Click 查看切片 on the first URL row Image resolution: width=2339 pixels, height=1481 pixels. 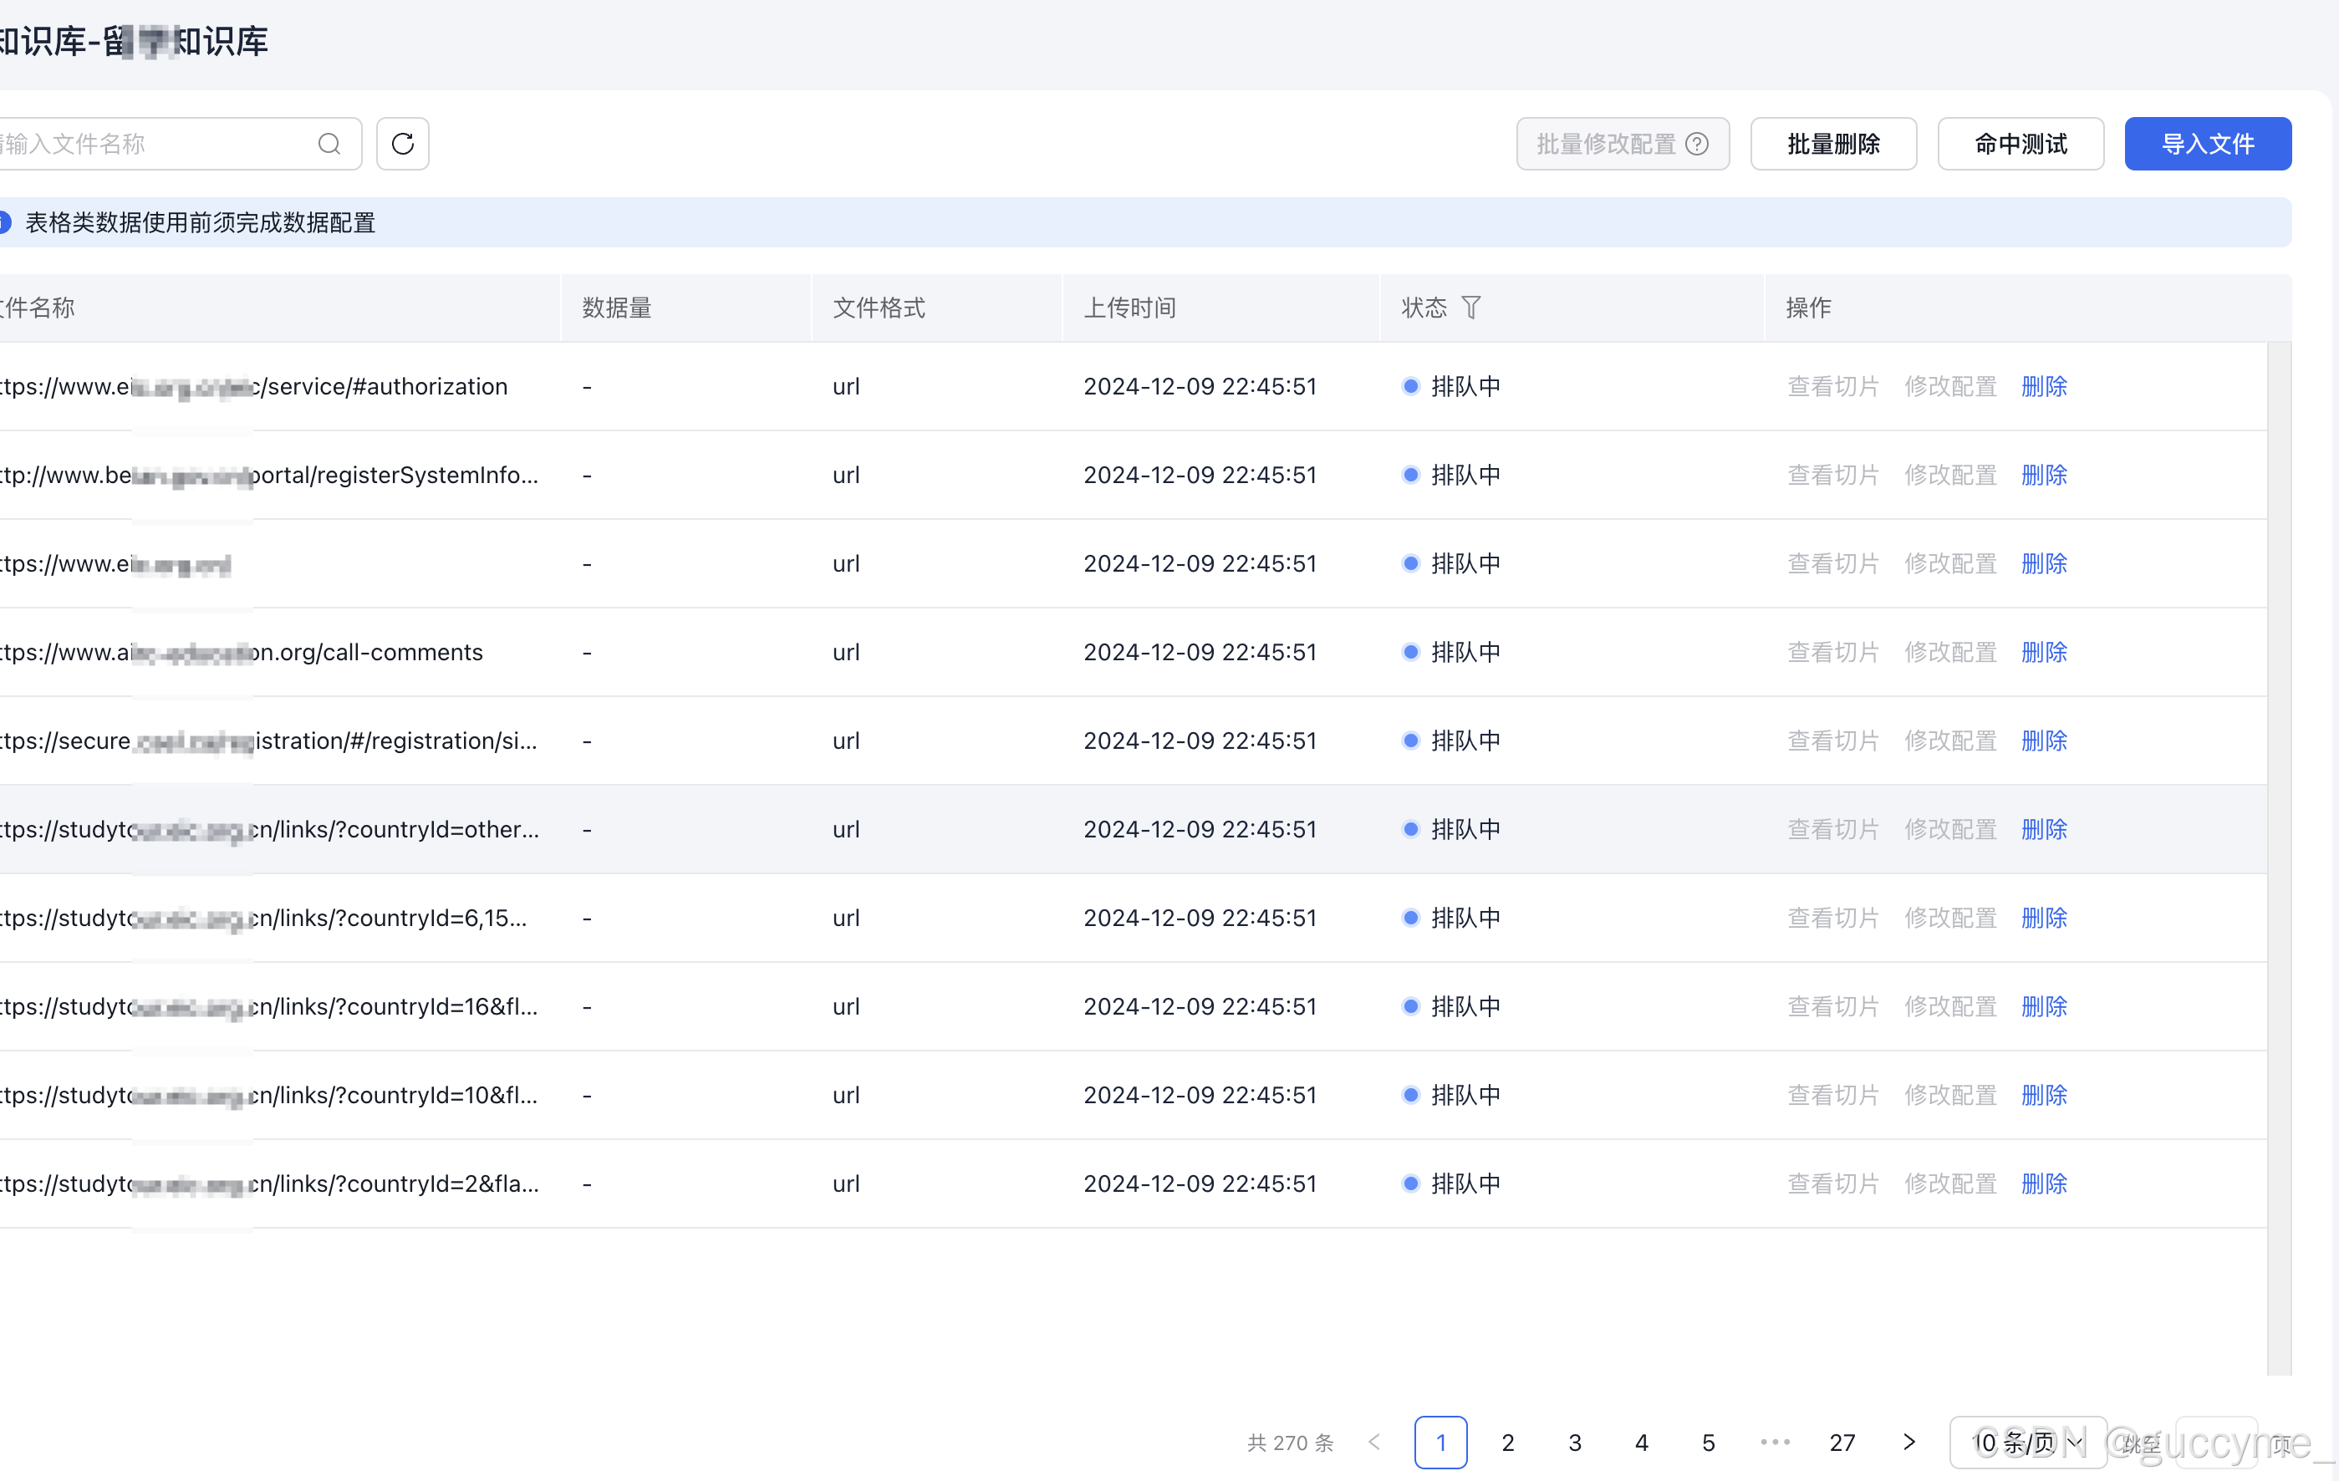tap(1833, 385)
